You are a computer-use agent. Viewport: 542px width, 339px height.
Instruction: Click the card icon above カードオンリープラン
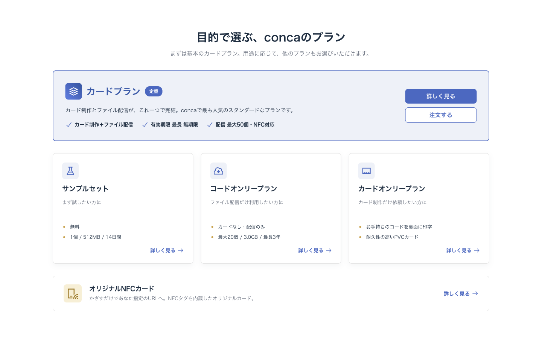click(x=366, y=171)
